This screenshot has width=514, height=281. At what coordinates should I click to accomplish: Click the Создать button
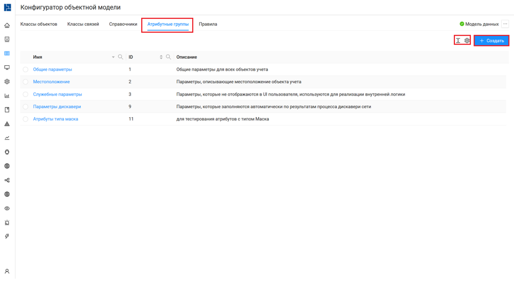491,41
